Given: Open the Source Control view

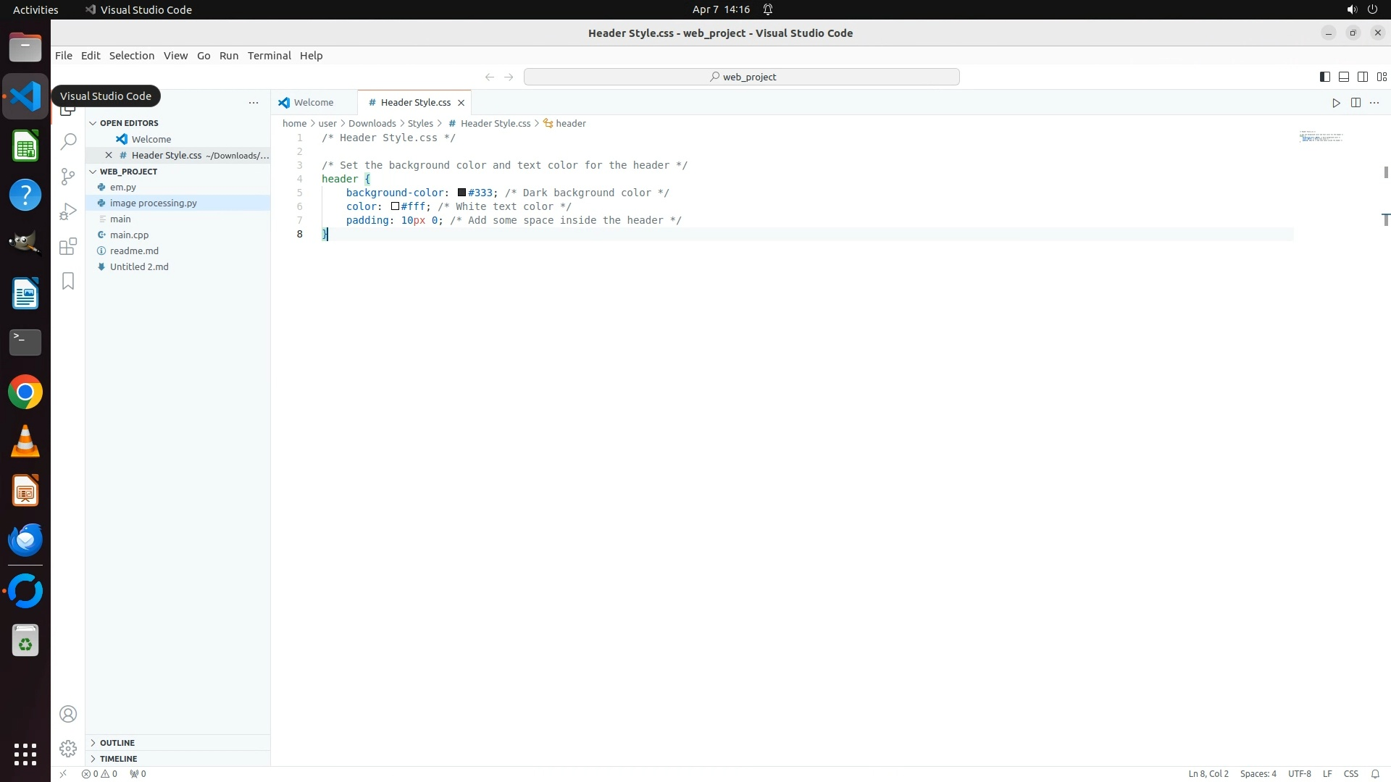Looking at the screenshot, I should (x=68, y=177).
